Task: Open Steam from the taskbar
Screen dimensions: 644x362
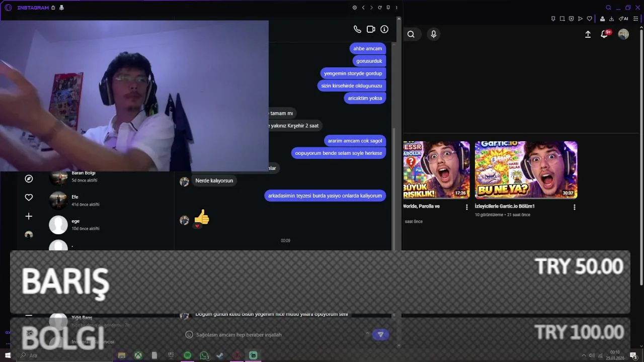Action: (220, 355)
